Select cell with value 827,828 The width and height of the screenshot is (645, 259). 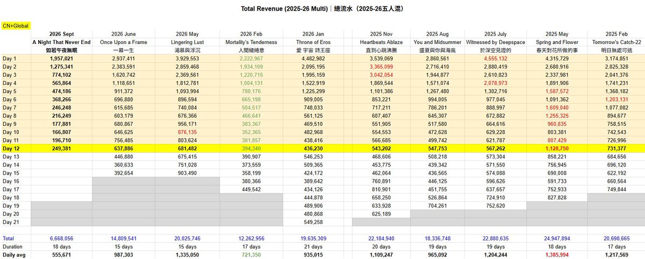click(x=557, y=198)
